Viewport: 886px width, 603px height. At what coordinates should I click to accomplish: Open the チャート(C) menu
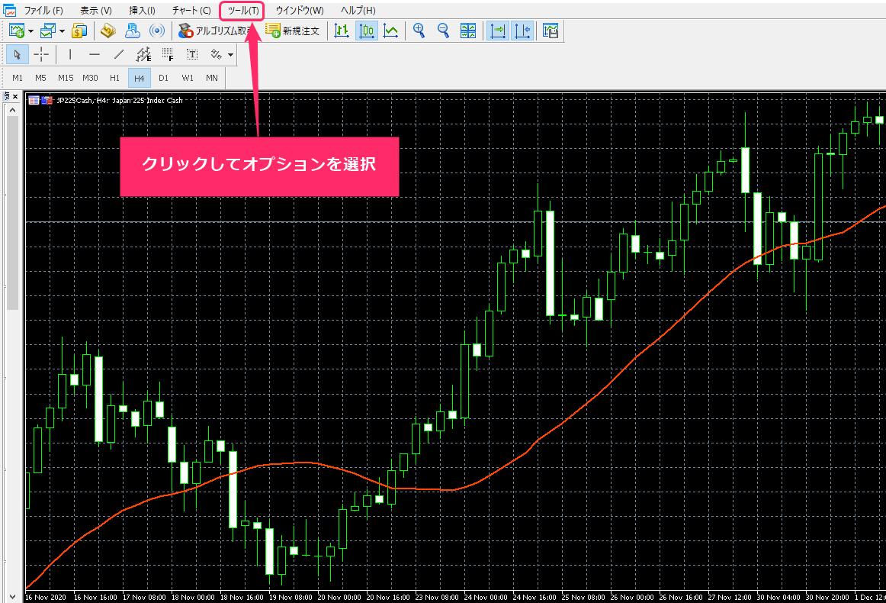(191, 11)
